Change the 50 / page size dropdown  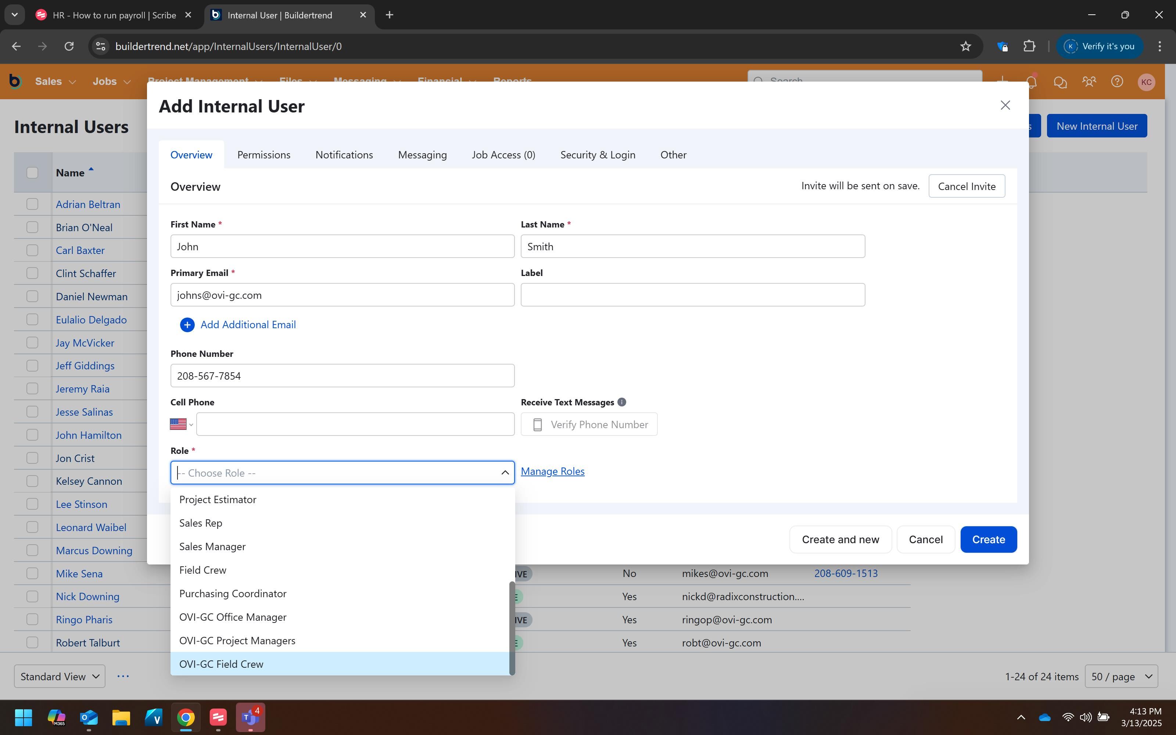point(1121,676)
